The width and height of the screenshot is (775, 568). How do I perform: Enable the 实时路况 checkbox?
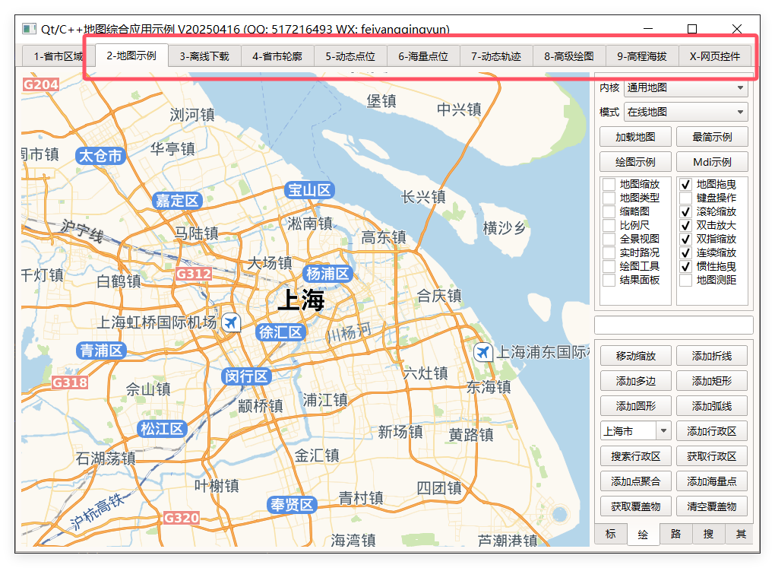click(x=609, y=252)
